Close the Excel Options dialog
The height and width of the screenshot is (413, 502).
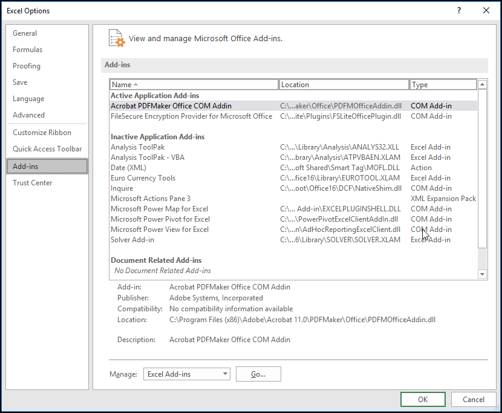[486, 10]
